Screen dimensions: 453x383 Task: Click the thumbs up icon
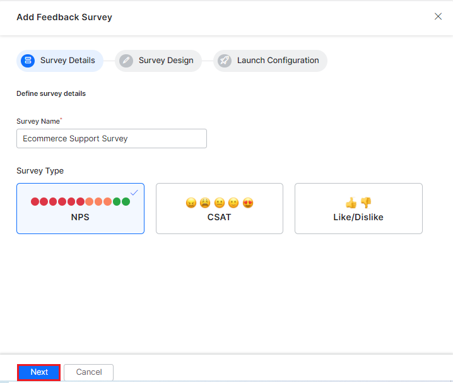tap(351, 203)
